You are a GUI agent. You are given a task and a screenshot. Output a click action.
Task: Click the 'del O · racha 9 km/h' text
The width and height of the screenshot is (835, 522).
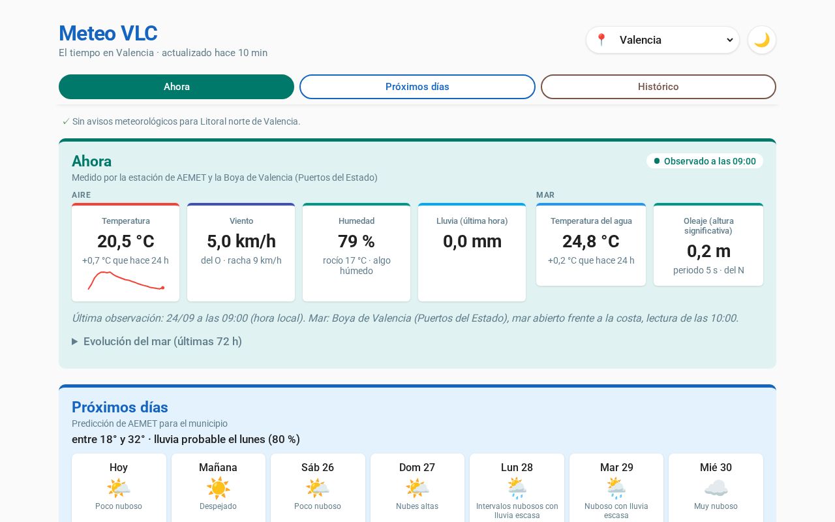tap(241, 260)
